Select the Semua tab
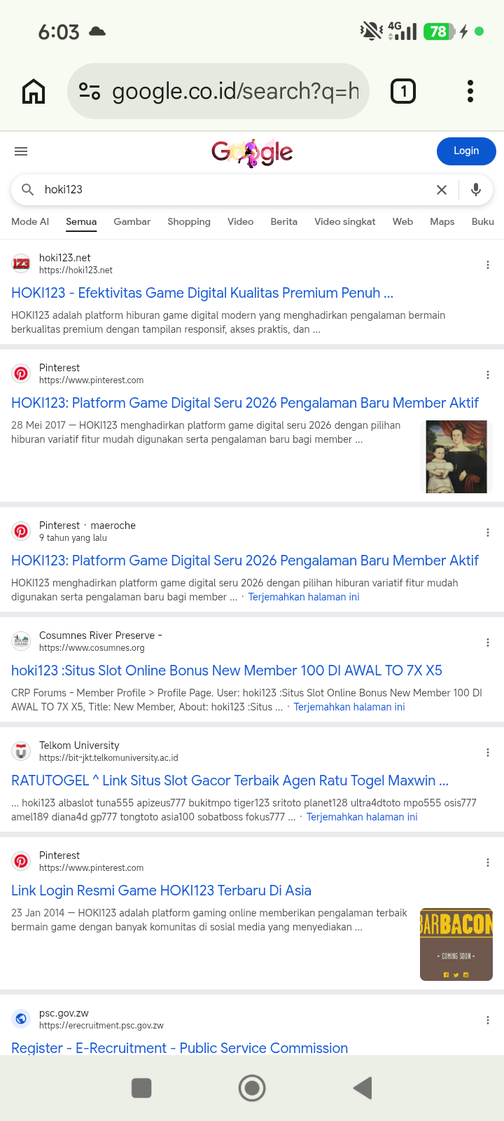 pos(81,221)
